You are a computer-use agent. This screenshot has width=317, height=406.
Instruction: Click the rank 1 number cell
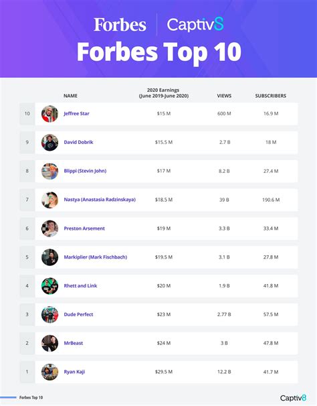[x=27, y=372]
